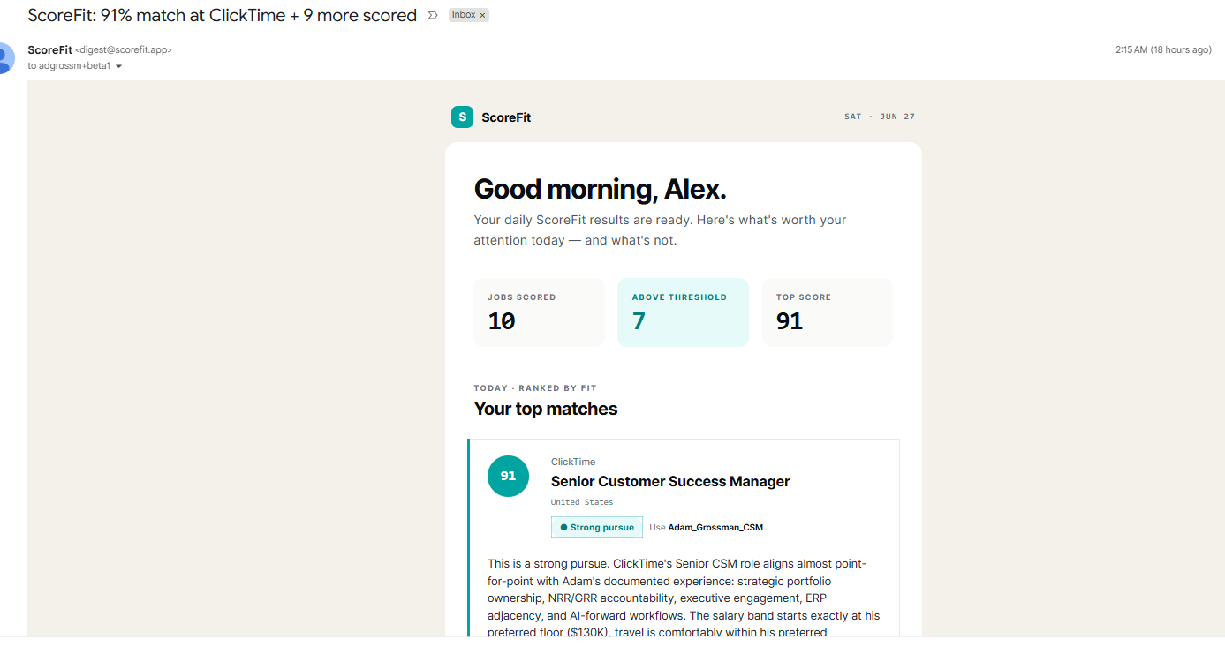The image size is (1225, 647).
Task: Click the United States location text
Action: click(582, 502)
